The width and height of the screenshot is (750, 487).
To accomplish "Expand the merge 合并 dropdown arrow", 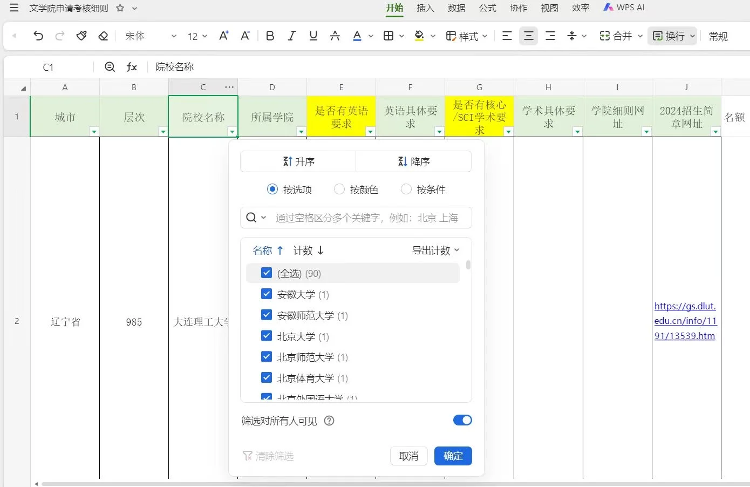I will coord(640,36).
